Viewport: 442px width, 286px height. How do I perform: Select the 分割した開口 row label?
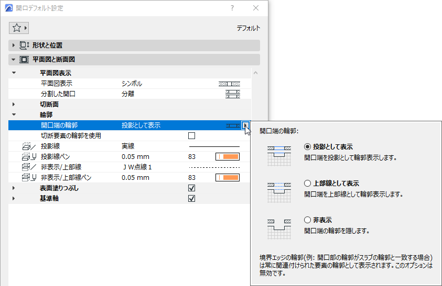tap(58, 94)
